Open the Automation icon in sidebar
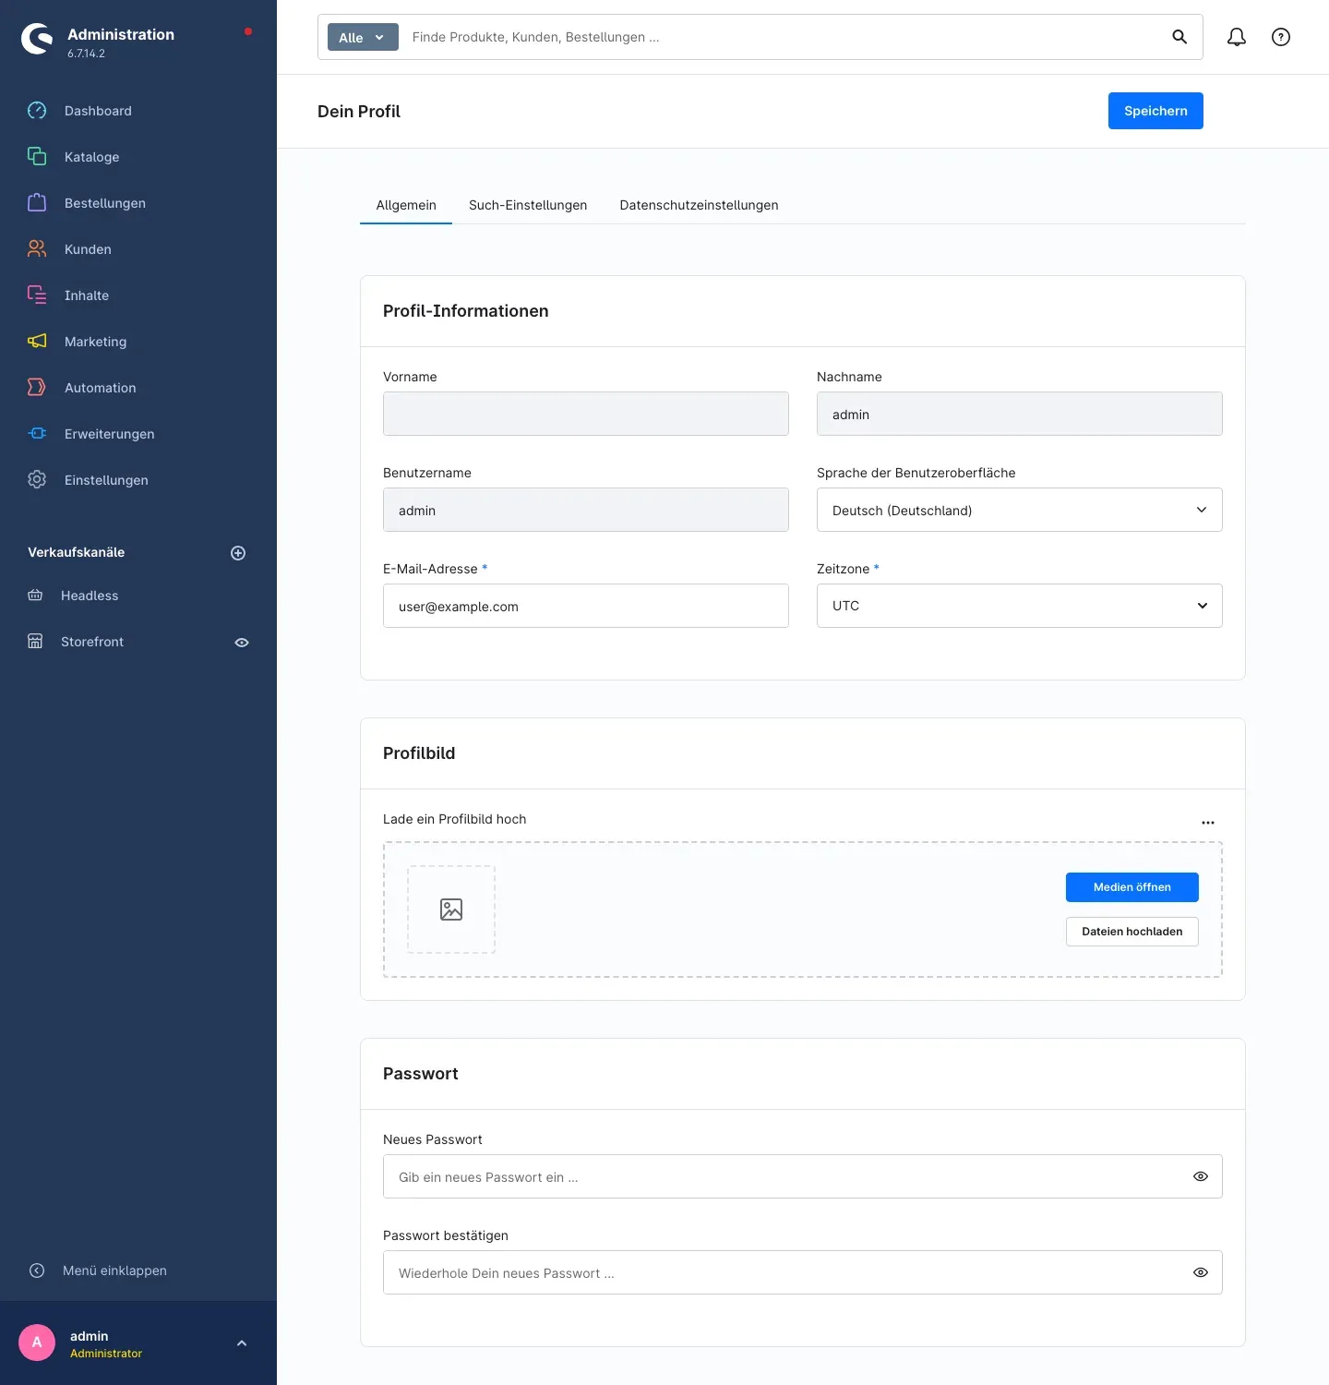 (37, 388)
